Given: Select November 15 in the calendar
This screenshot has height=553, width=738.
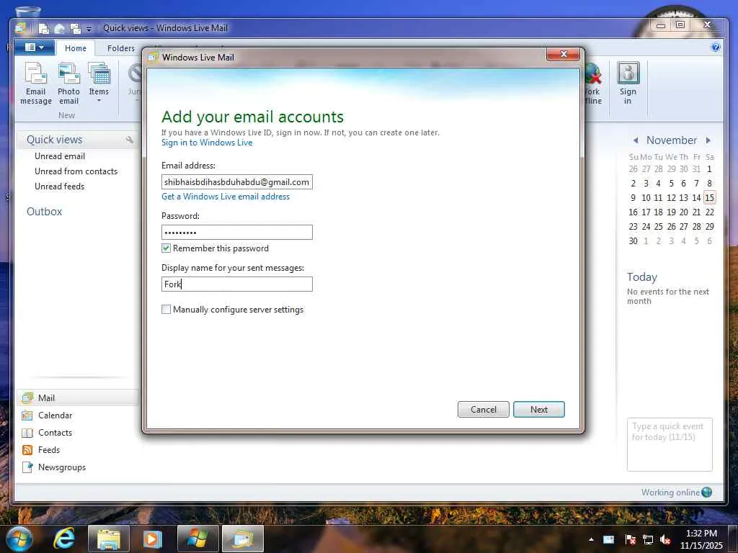Looking at the screenshot, I should [x=709, y=198].
